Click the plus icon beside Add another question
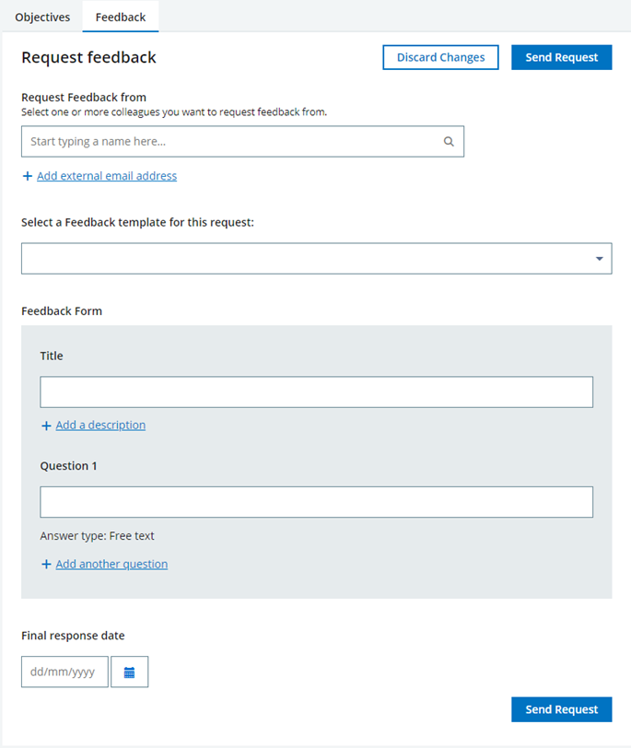631x748 pixels. 46,565
